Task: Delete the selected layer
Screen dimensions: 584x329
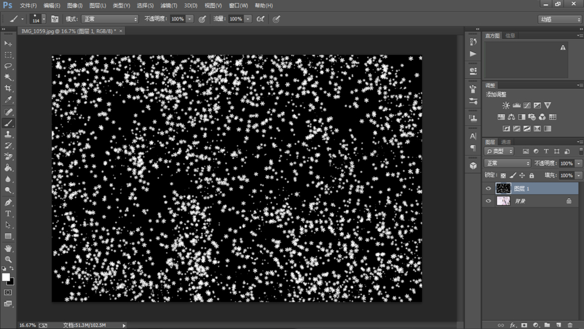Action: tap(570, 325)
